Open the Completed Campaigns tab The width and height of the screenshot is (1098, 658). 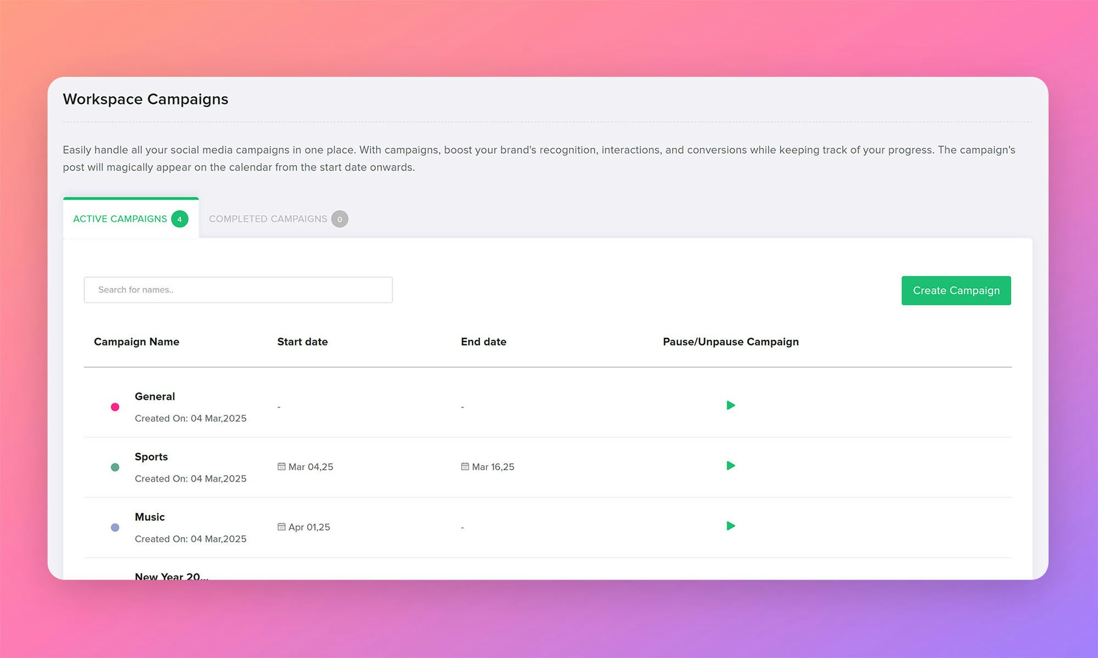[268, 219]
